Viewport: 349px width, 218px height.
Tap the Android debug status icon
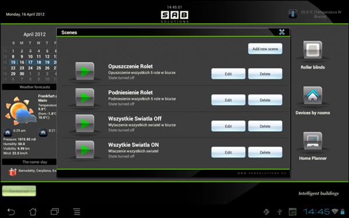point(266,212)
